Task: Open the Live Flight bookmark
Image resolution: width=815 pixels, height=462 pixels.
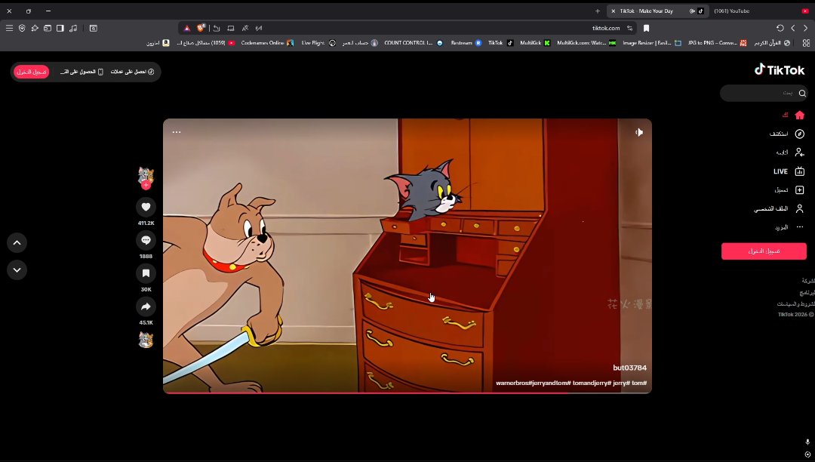Action: point(318,43)
